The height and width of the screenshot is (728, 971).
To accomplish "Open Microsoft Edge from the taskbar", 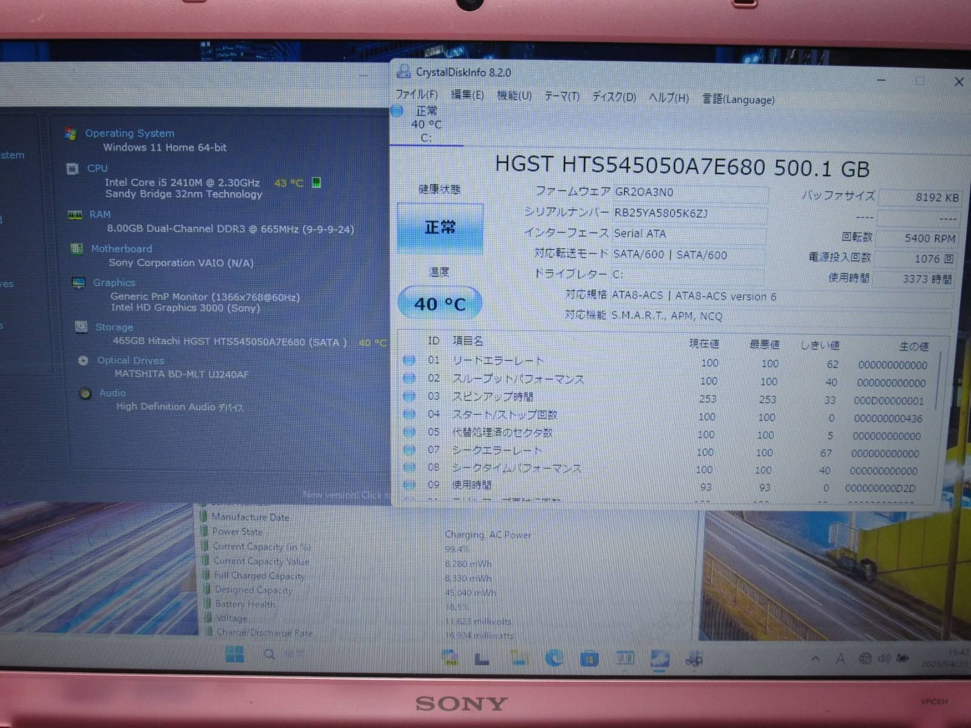I will 553,658.
